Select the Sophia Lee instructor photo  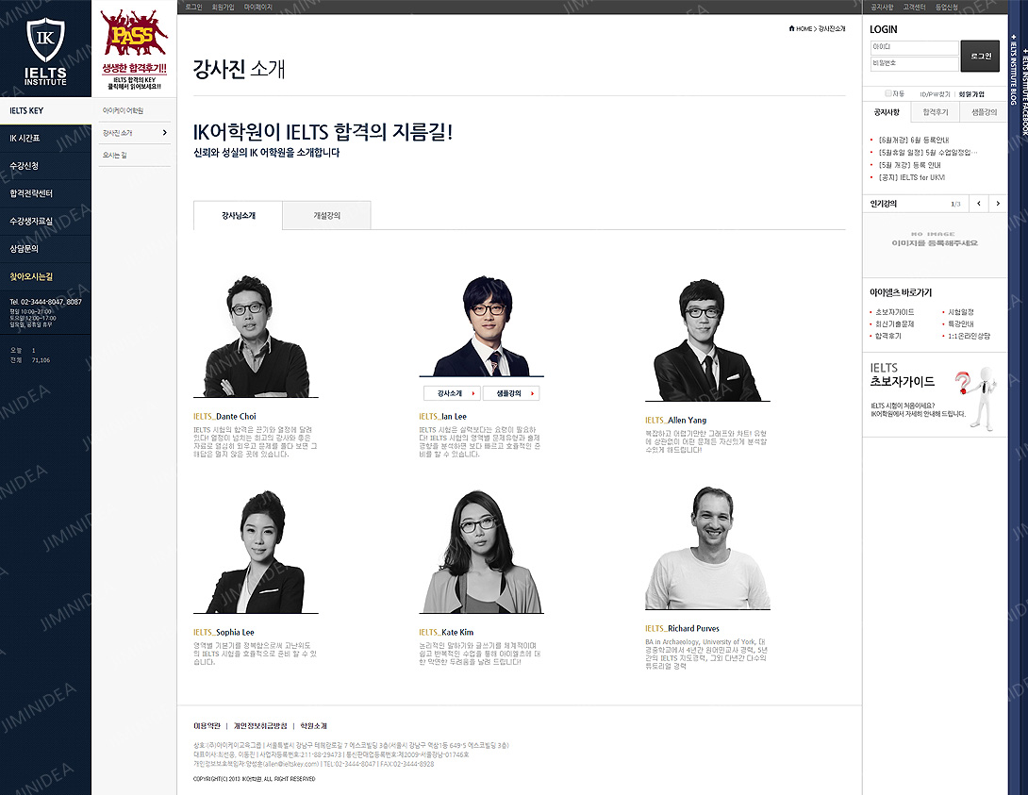pyautogui.click(x=256, y=551)
